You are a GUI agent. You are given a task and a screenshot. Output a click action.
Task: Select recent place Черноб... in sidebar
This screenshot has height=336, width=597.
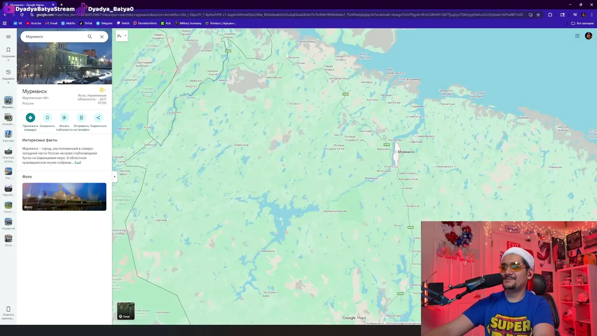click(8, 190)
